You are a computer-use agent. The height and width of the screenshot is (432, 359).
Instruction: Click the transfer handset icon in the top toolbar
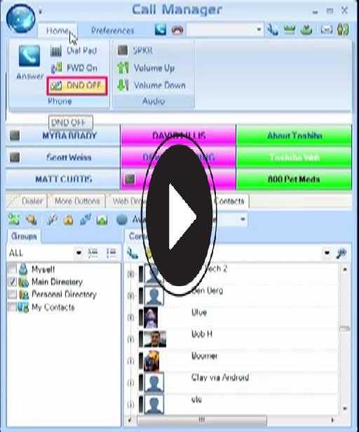point(272,29)
